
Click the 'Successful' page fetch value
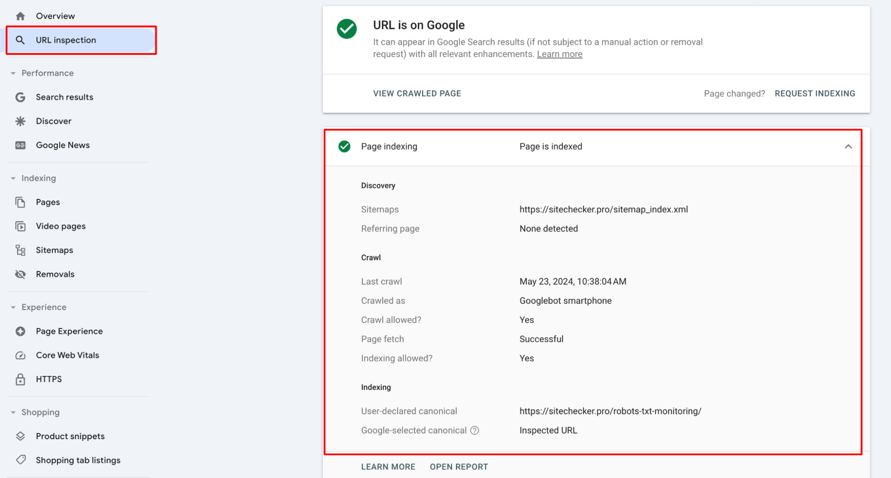(541, 339)
